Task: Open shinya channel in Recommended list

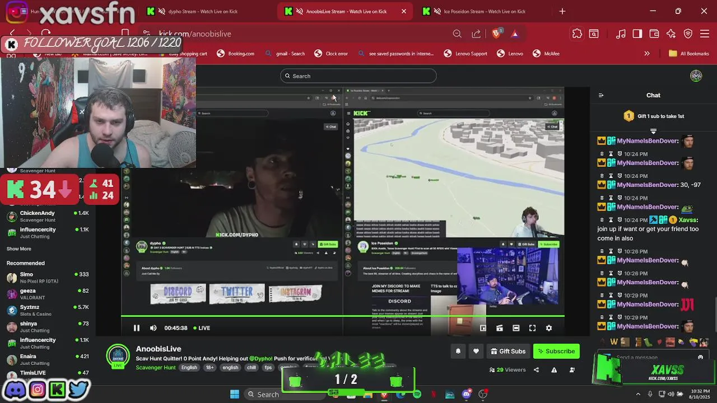Action: click(48, 327)
